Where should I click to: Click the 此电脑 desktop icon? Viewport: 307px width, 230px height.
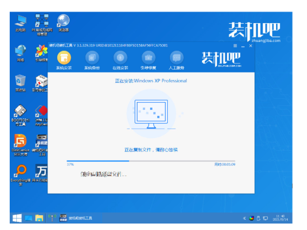click(20, 23)
